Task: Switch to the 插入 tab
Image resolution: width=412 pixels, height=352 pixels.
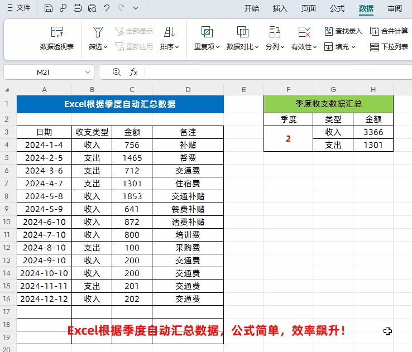Action: (280, 8)
